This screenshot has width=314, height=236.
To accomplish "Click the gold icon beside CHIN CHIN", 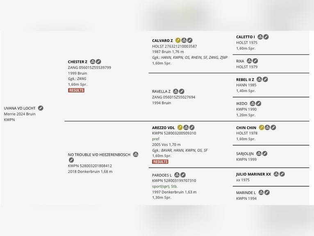I will 262,127.
